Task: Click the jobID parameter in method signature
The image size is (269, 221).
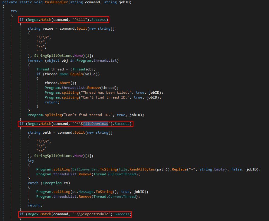Action: tap(124, 2)
